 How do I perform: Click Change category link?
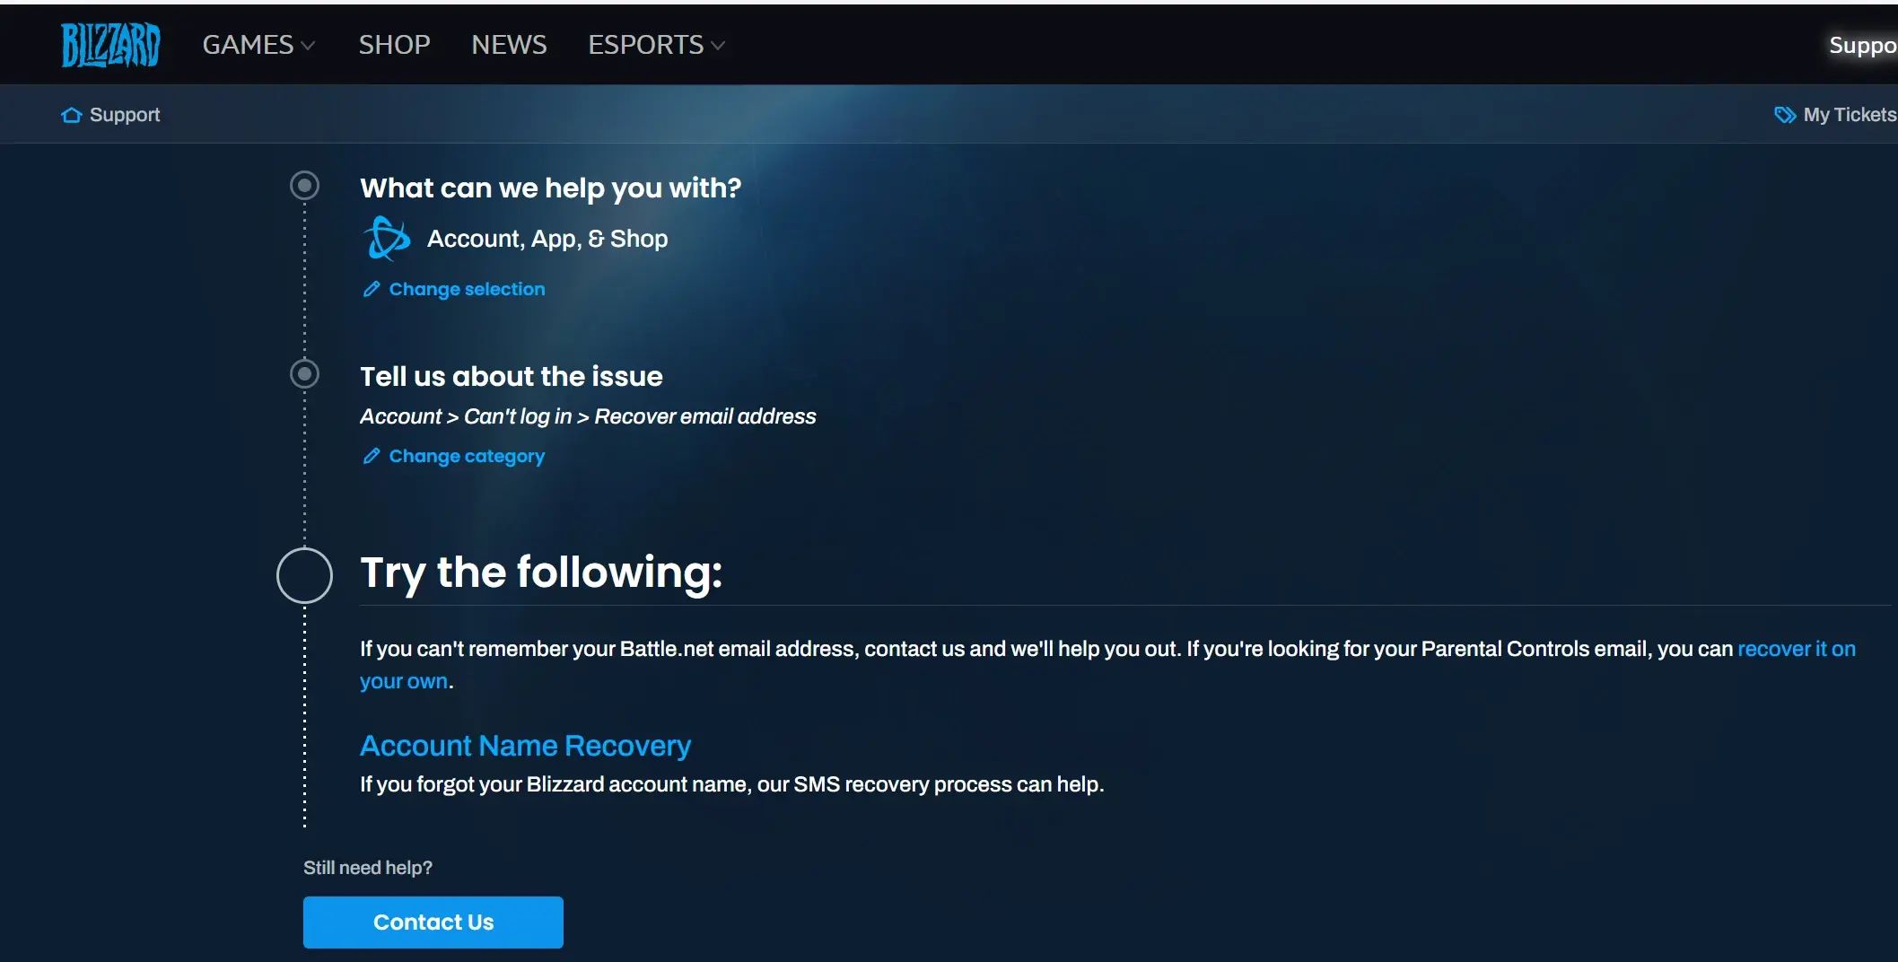(467, 456)
